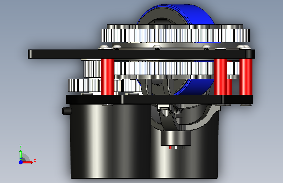Pick the small gear at lower left
This screenshot has height=183, width=283.
85,85
